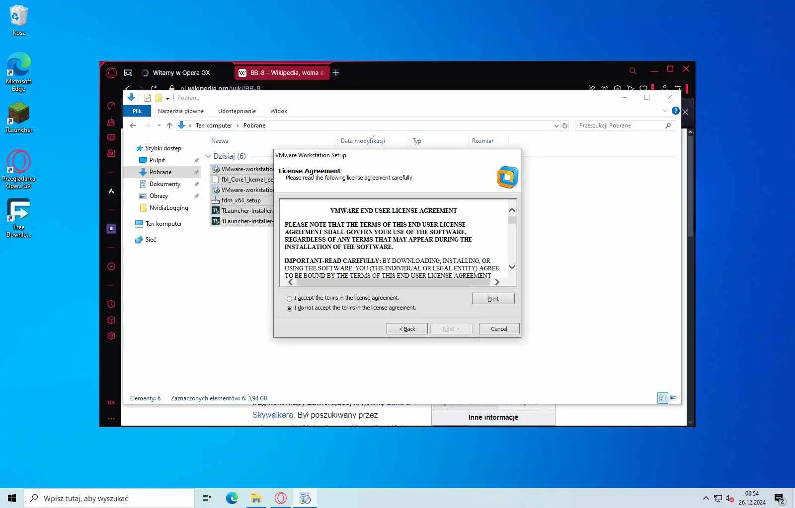
Task: Refresh the Pobrane folder view
Action: (565, 126)
